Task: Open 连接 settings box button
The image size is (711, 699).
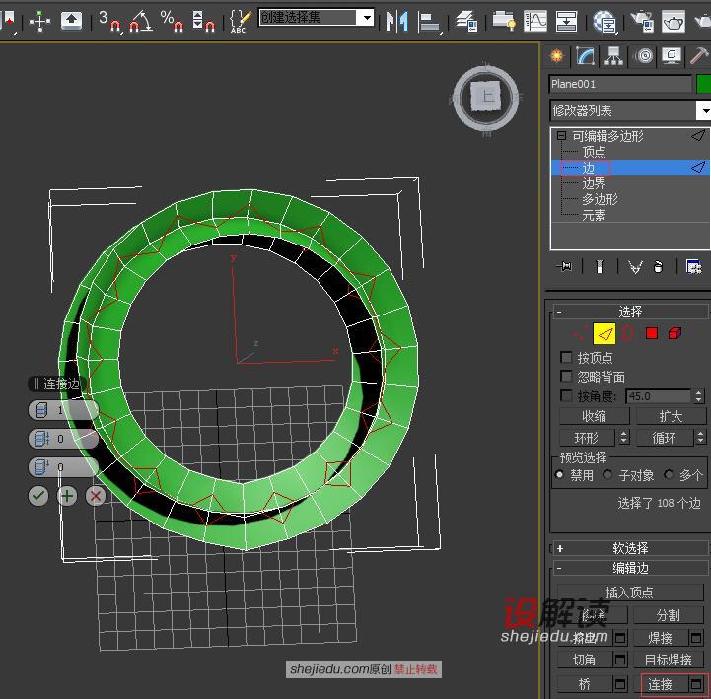Action: coord(696,684)
